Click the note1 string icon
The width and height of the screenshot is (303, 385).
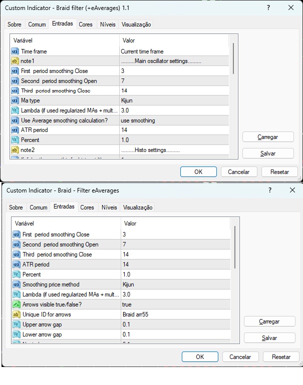pyautogui.click(x=15, y=61)
